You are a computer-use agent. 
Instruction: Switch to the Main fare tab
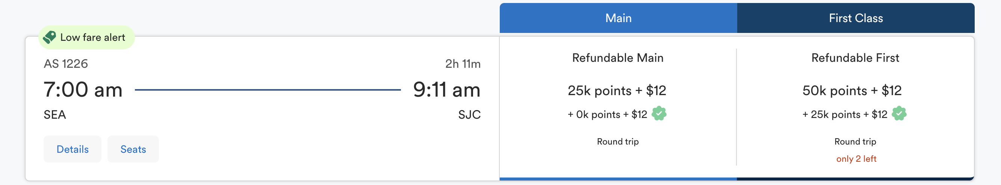coord(618,18)
